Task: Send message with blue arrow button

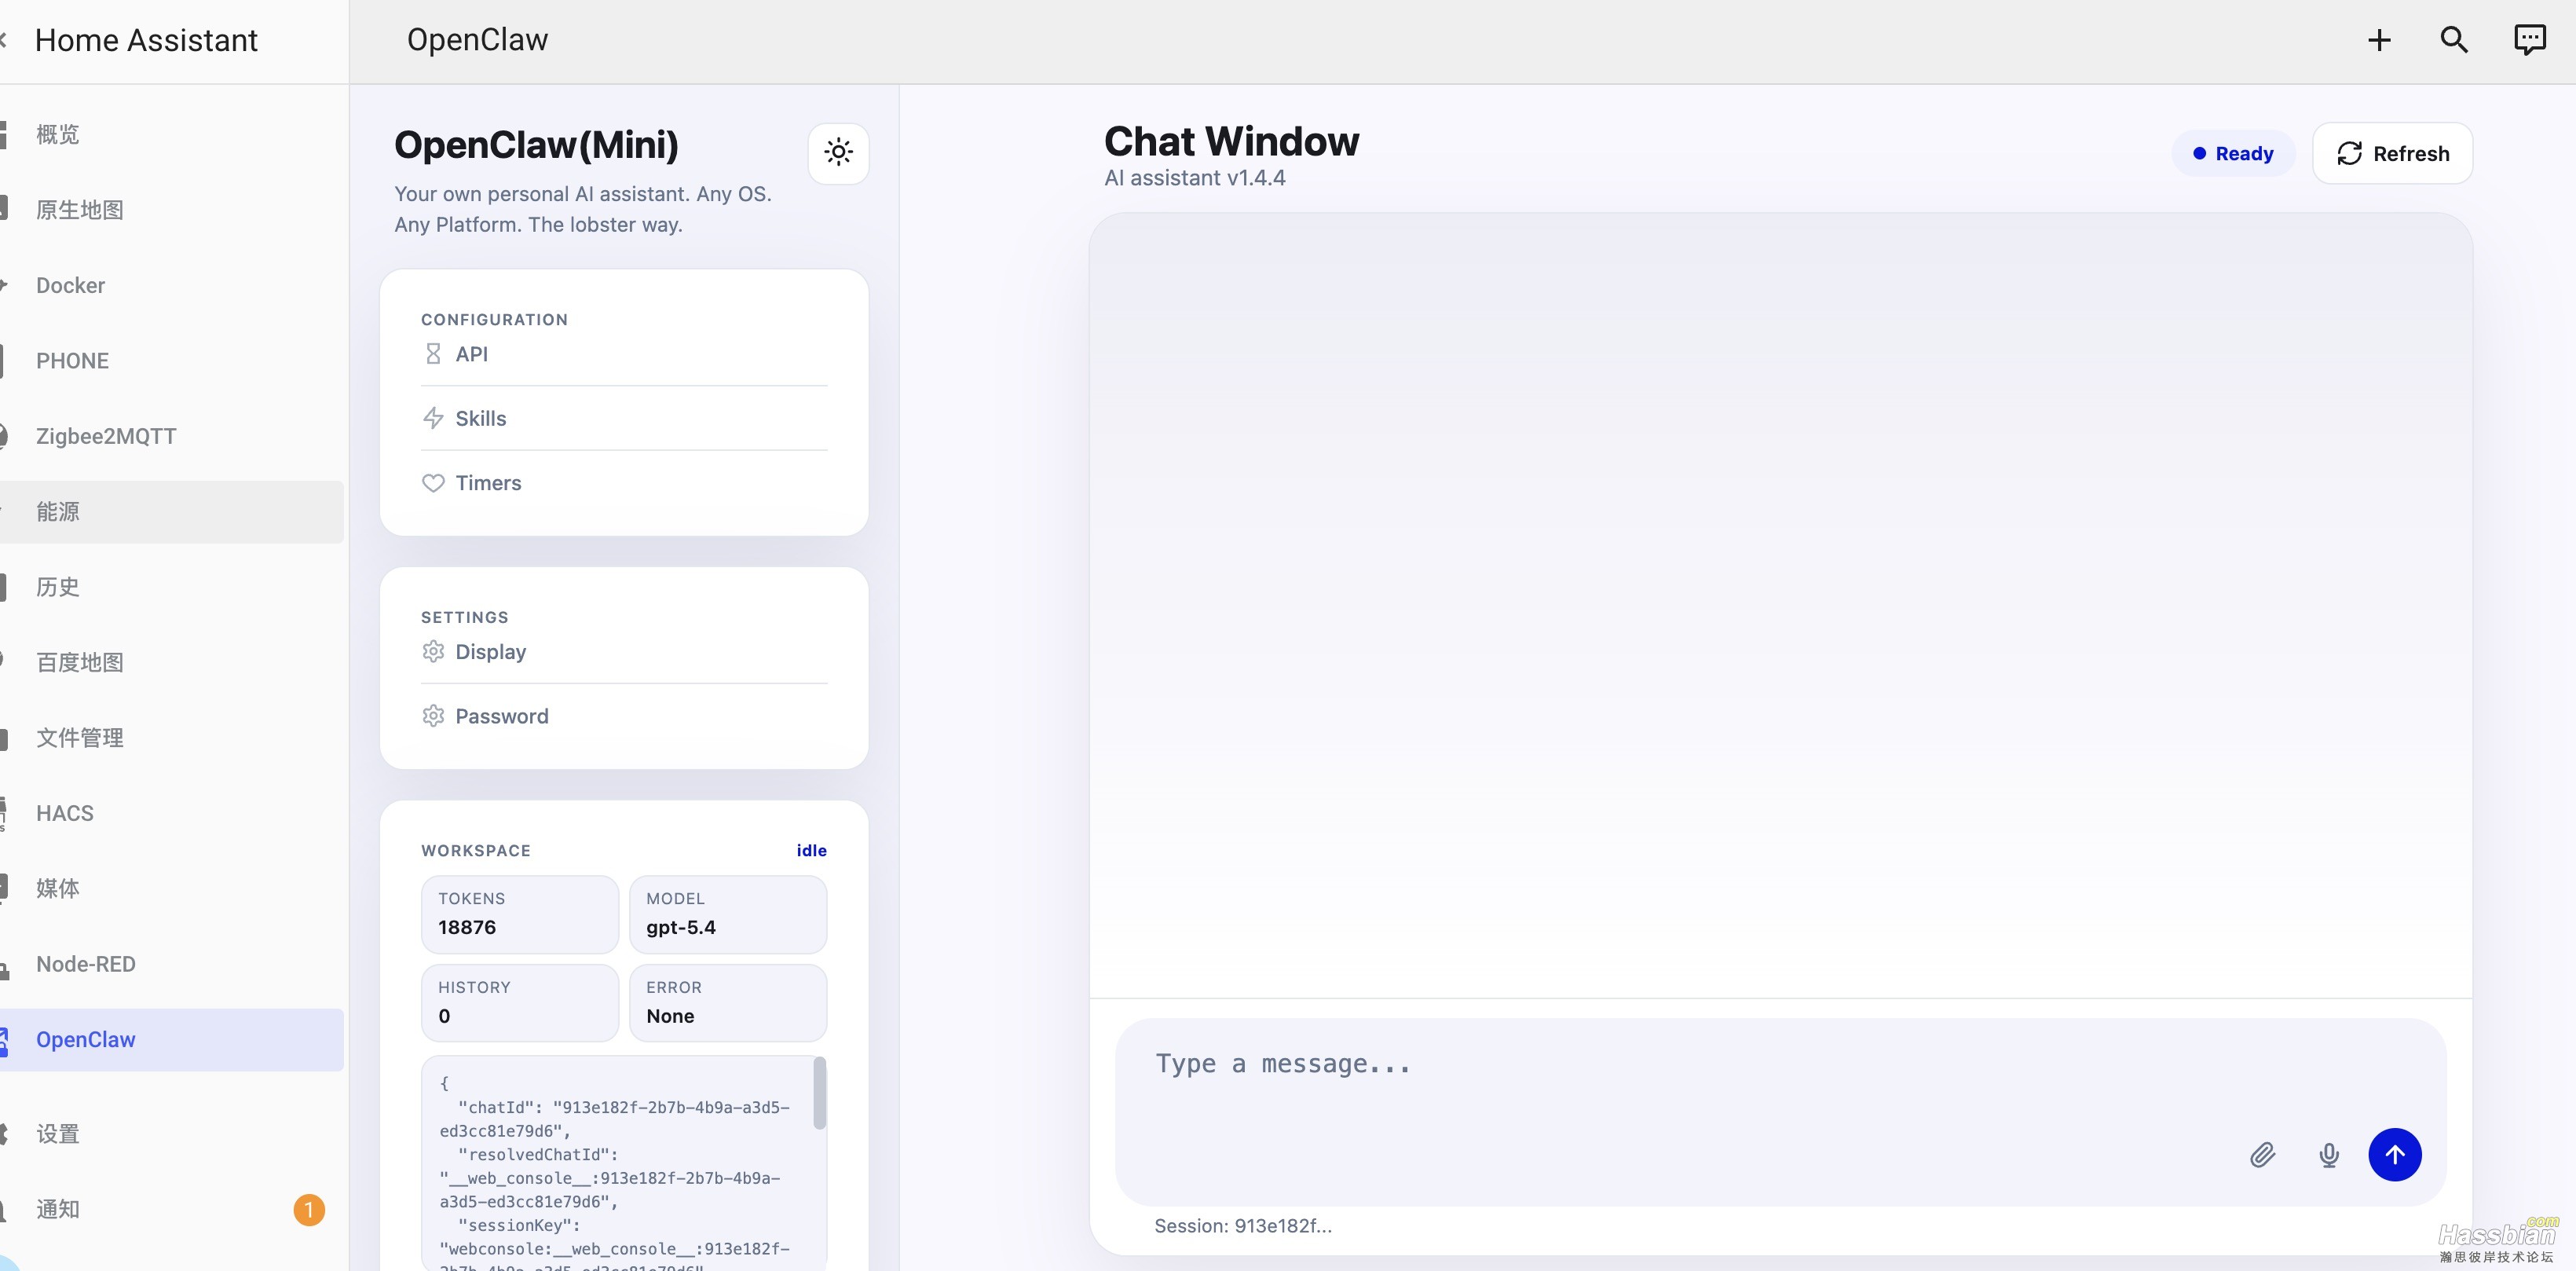Action: (2394, 1155)
